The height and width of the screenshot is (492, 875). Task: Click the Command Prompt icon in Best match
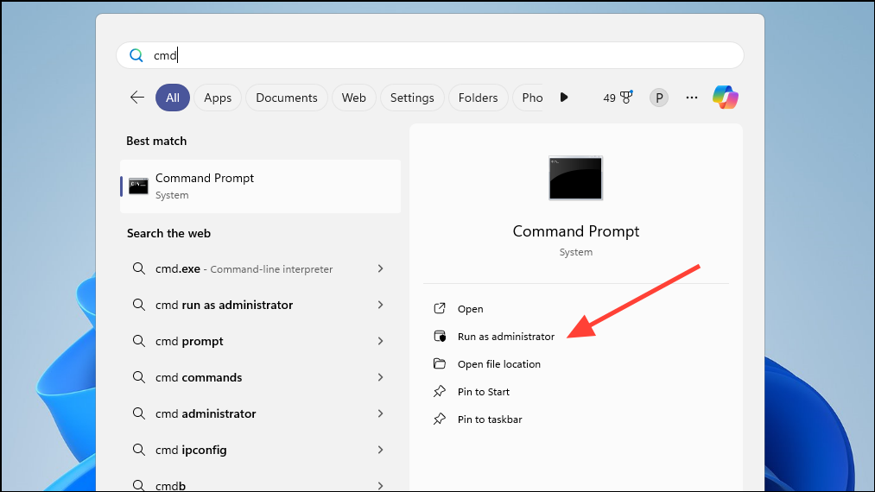[138, 186]
